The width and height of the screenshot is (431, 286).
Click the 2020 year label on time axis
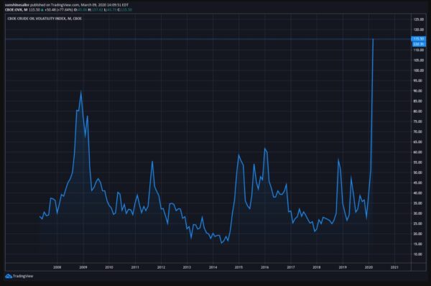click(369, 267)
